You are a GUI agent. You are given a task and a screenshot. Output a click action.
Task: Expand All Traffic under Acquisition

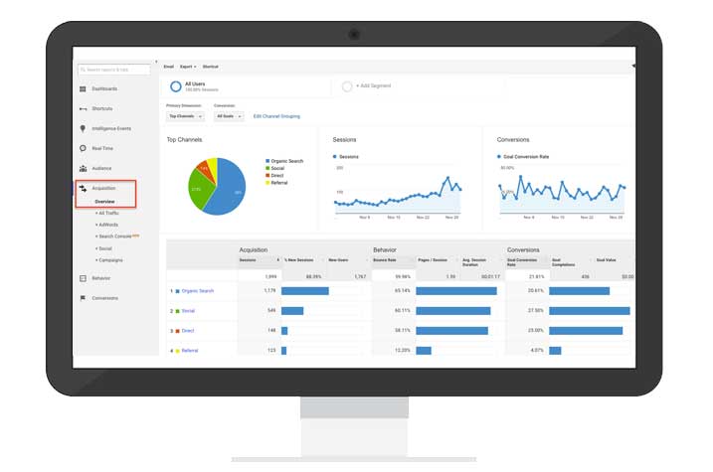[x=107, y=213]
